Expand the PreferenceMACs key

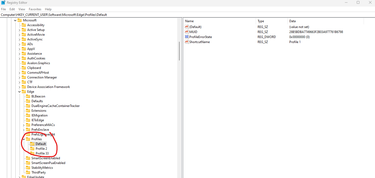23,125
